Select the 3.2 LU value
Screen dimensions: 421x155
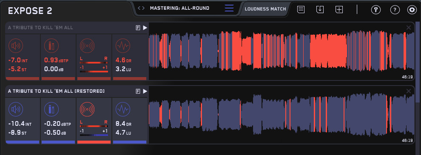123,69
